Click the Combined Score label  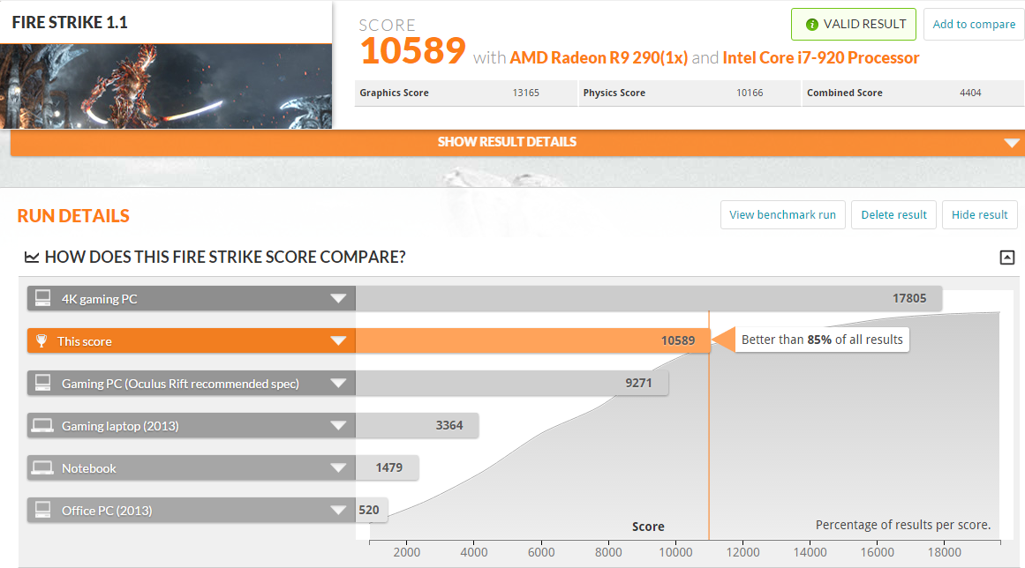845,93
